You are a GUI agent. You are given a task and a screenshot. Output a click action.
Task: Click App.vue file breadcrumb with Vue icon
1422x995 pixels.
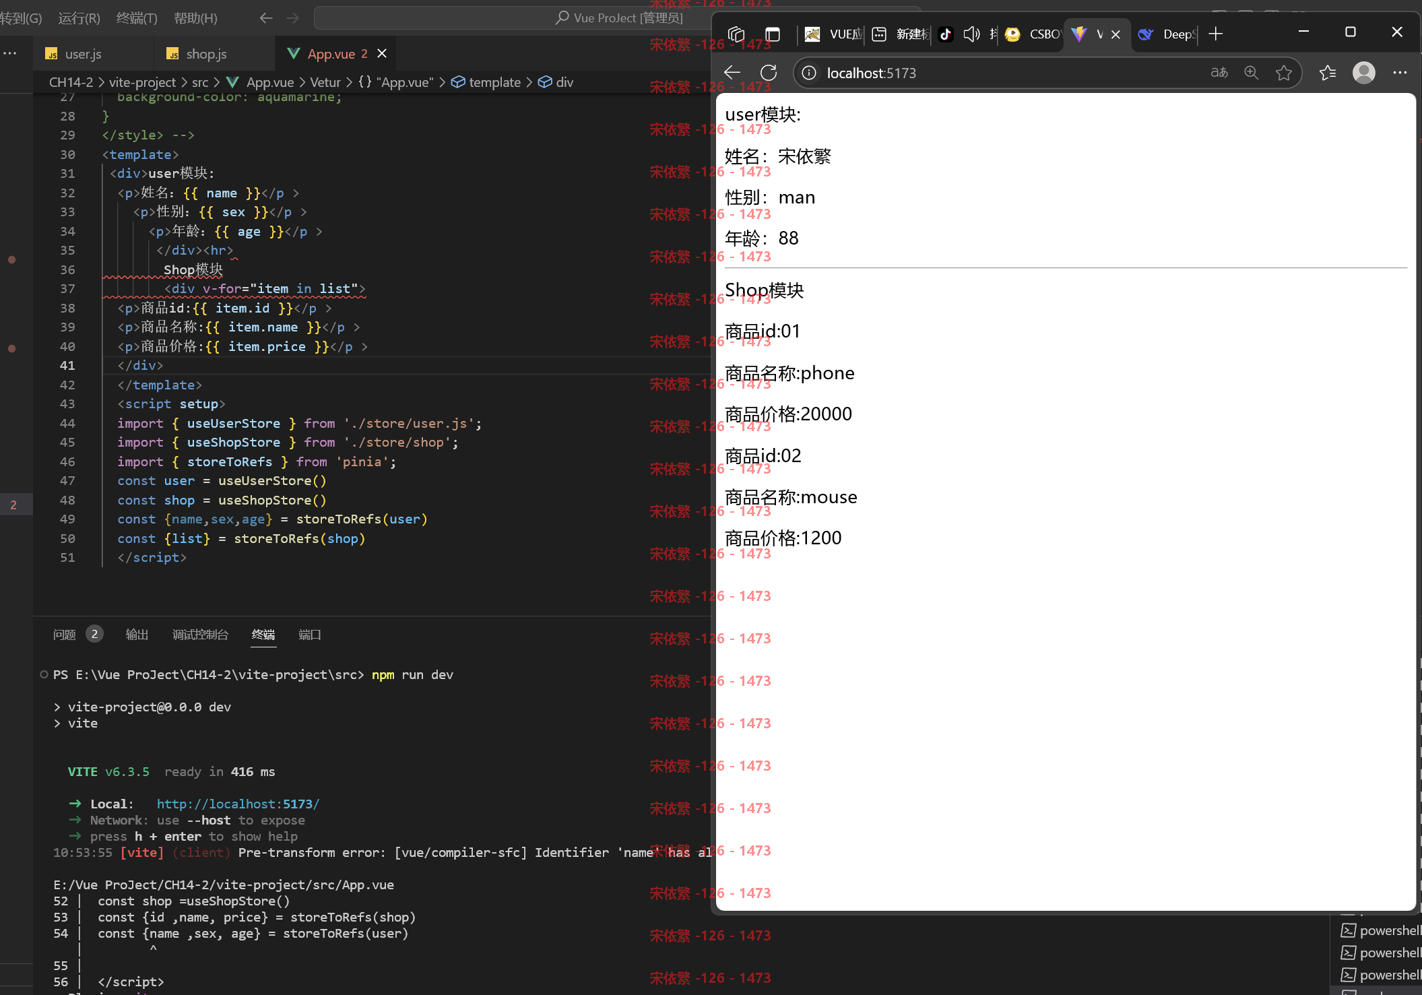coord(261,82)
